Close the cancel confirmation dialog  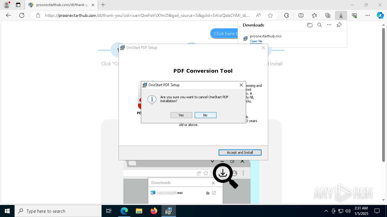(241, 85)
